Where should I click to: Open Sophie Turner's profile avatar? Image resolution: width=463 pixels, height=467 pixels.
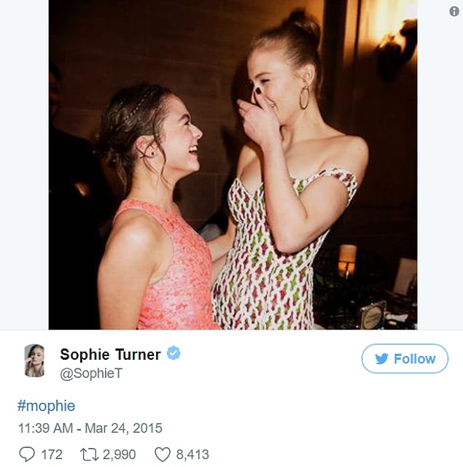point(34,360)
